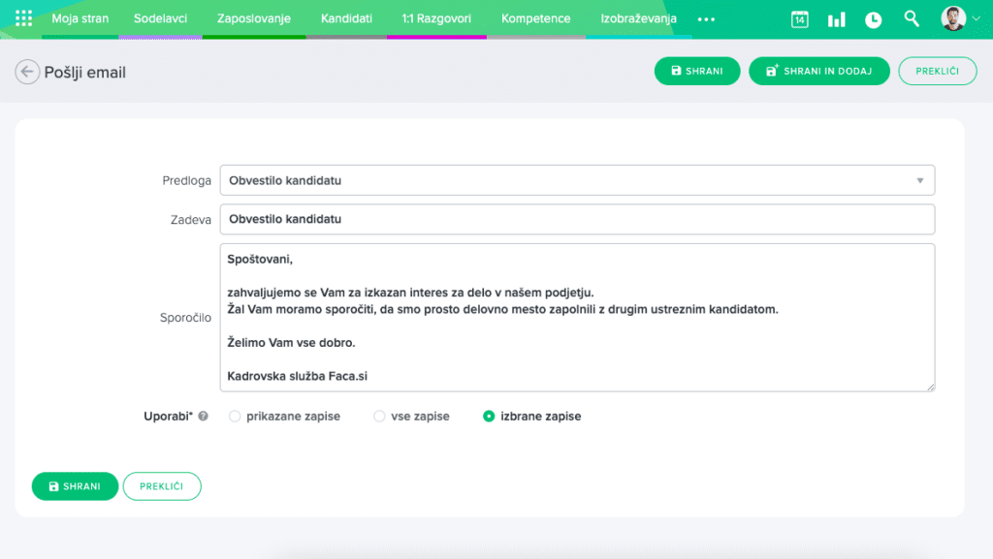
Task: Open the Zaposlovanje tab
Action: point(254,18)
